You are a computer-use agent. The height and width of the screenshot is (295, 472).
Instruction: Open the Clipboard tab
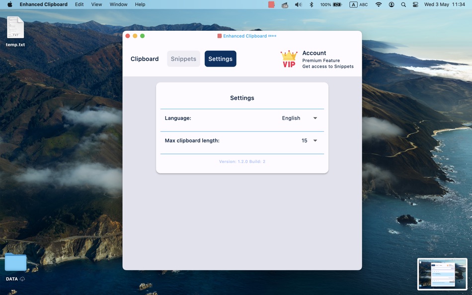145,59
